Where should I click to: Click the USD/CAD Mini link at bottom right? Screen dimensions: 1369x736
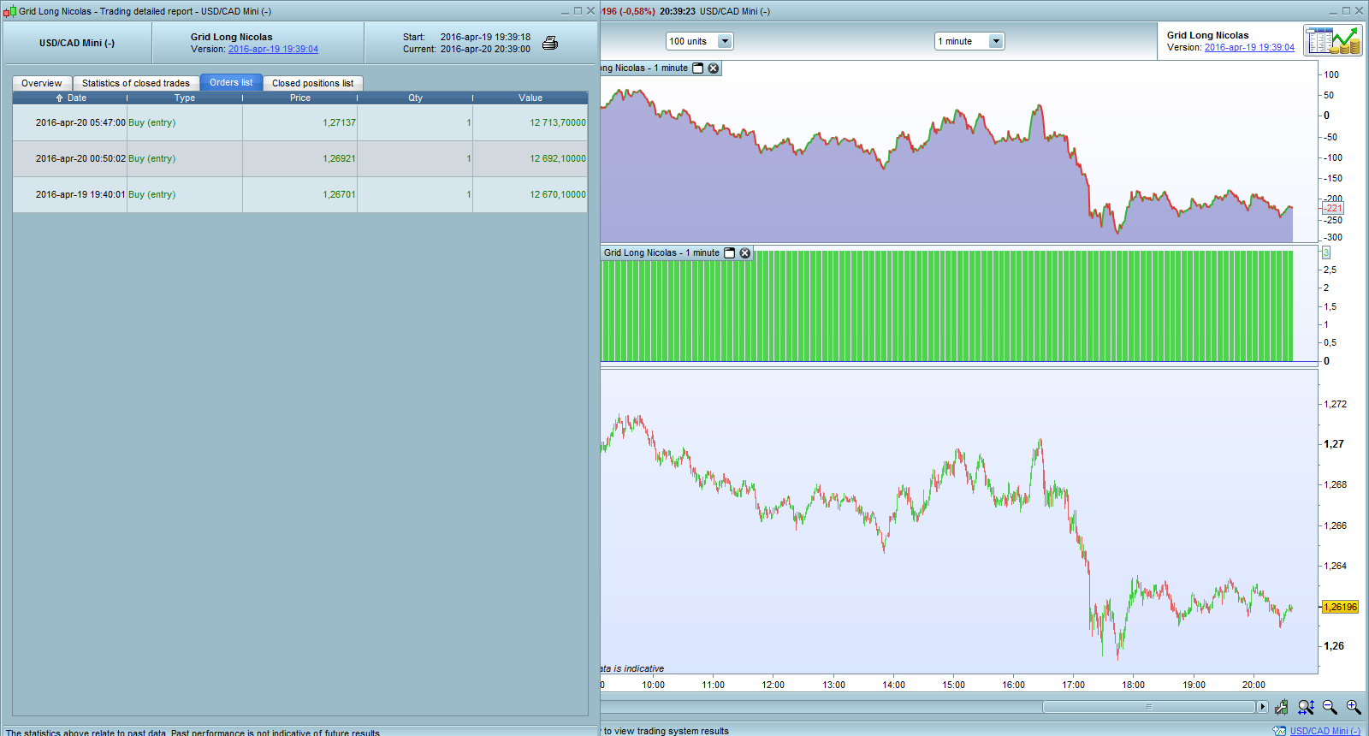click(x=1325, y=731)
